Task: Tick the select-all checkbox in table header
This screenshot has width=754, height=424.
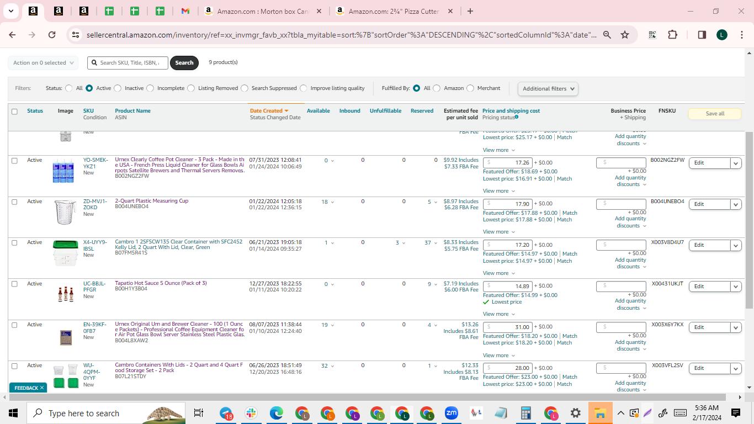Action: tap(14, 112)
